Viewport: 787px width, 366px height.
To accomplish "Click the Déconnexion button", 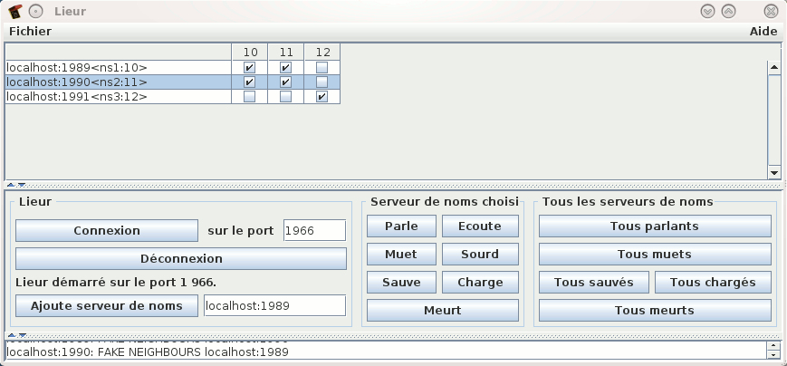I will 181,258.
